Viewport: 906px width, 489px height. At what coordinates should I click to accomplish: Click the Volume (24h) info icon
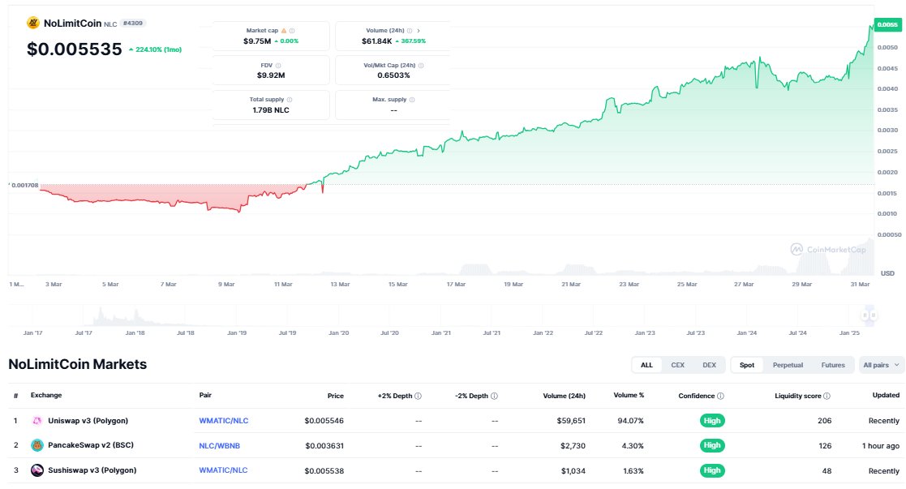(410, 31)
